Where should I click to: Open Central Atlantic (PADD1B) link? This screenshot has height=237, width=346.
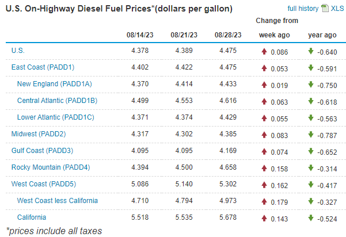click(x=58, y=101)
